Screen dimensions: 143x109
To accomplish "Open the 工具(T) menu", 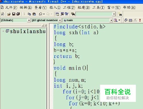I will click(x=98, y=7).
